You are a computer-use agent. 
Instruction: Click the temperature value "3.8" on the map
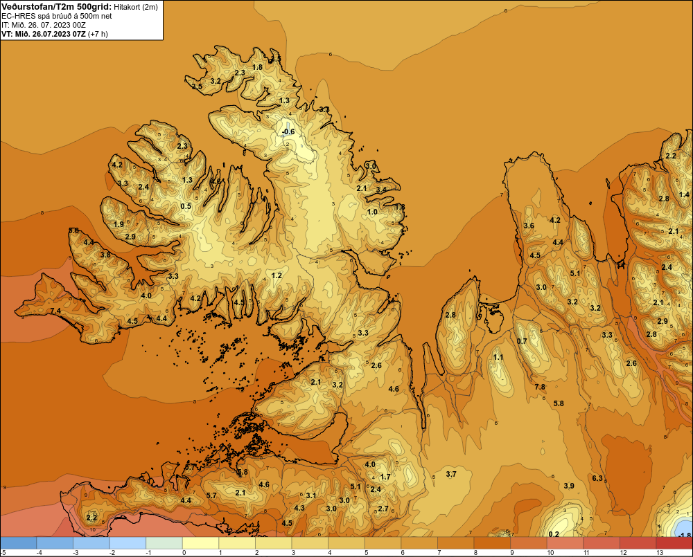tap(105, 255)
